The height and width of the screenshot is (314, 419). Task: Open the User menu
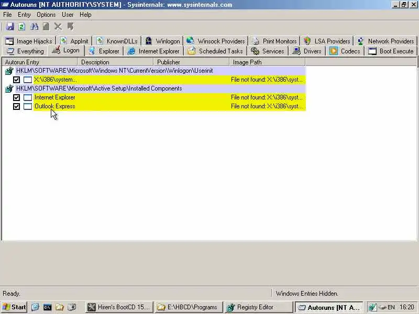point(68,15)
